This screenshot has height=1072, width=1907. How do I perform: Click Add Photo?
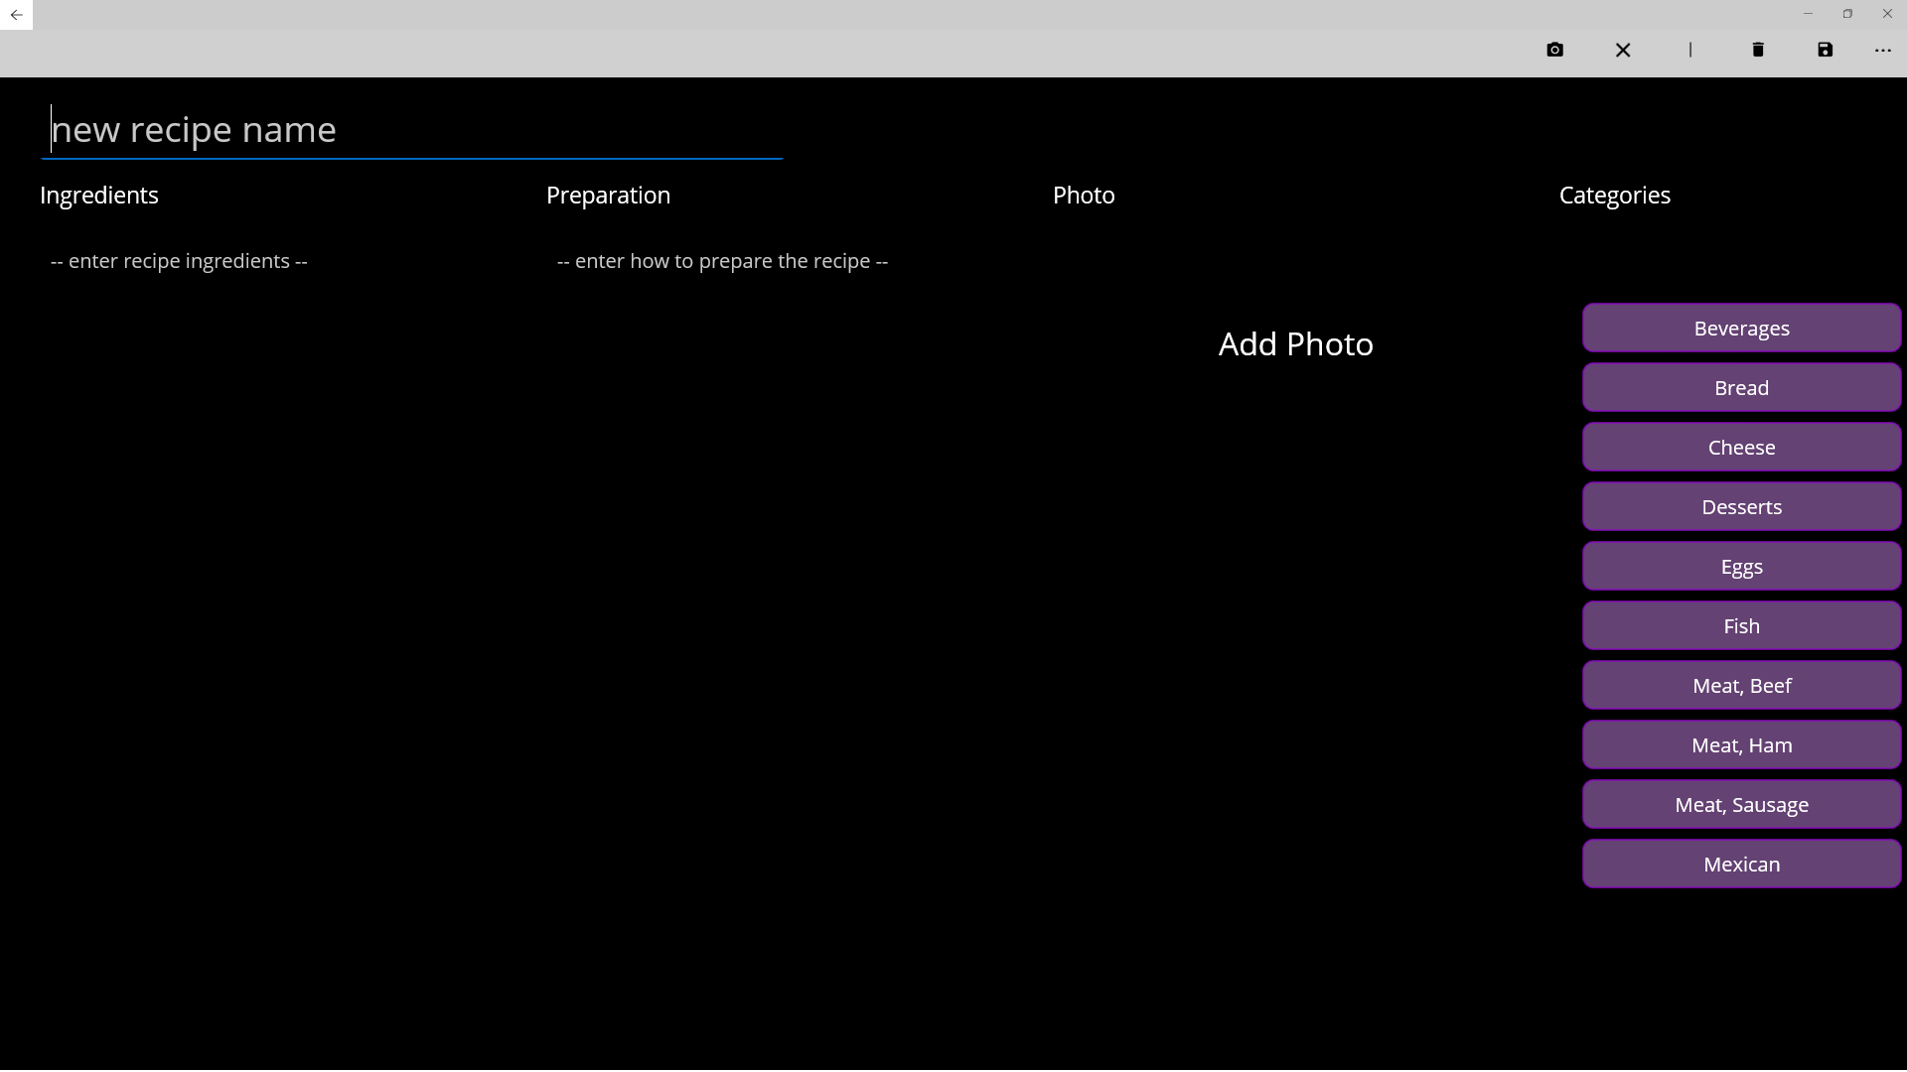coord(1295,344)
